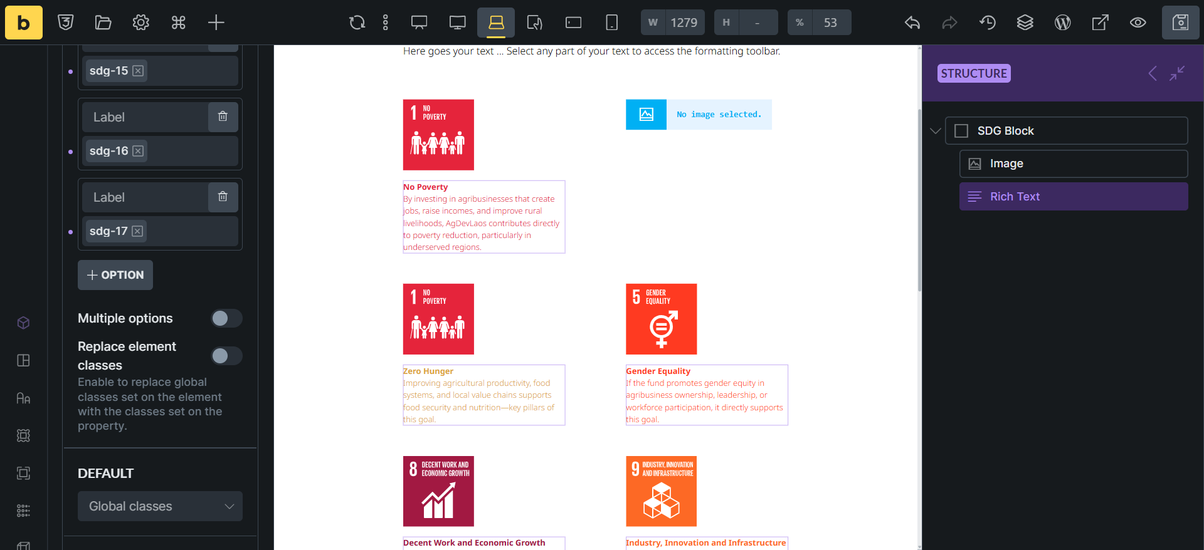1204x550 pixels.
Task: Collapse the SDG Block tree expander
Action: coord(935,131)
